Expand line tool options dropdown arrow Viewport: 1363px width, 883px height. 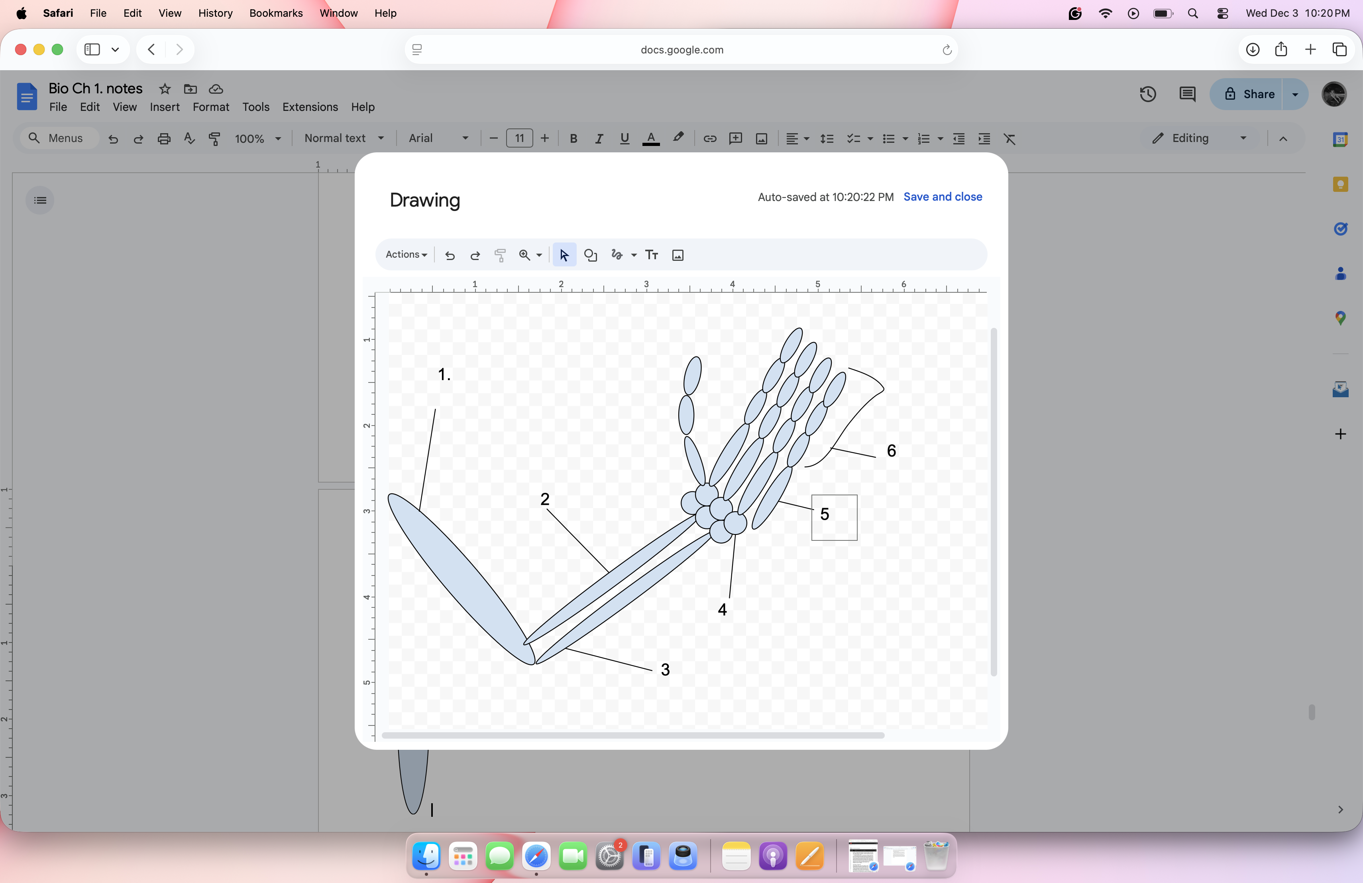[634, 255]
